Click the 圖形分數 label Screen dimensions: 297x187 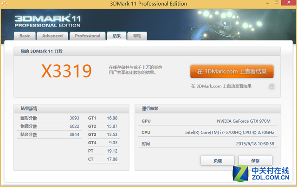coord(29,118)
